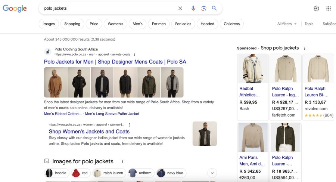
Task: Select the navy blue image chip
Action: [171, 173]
